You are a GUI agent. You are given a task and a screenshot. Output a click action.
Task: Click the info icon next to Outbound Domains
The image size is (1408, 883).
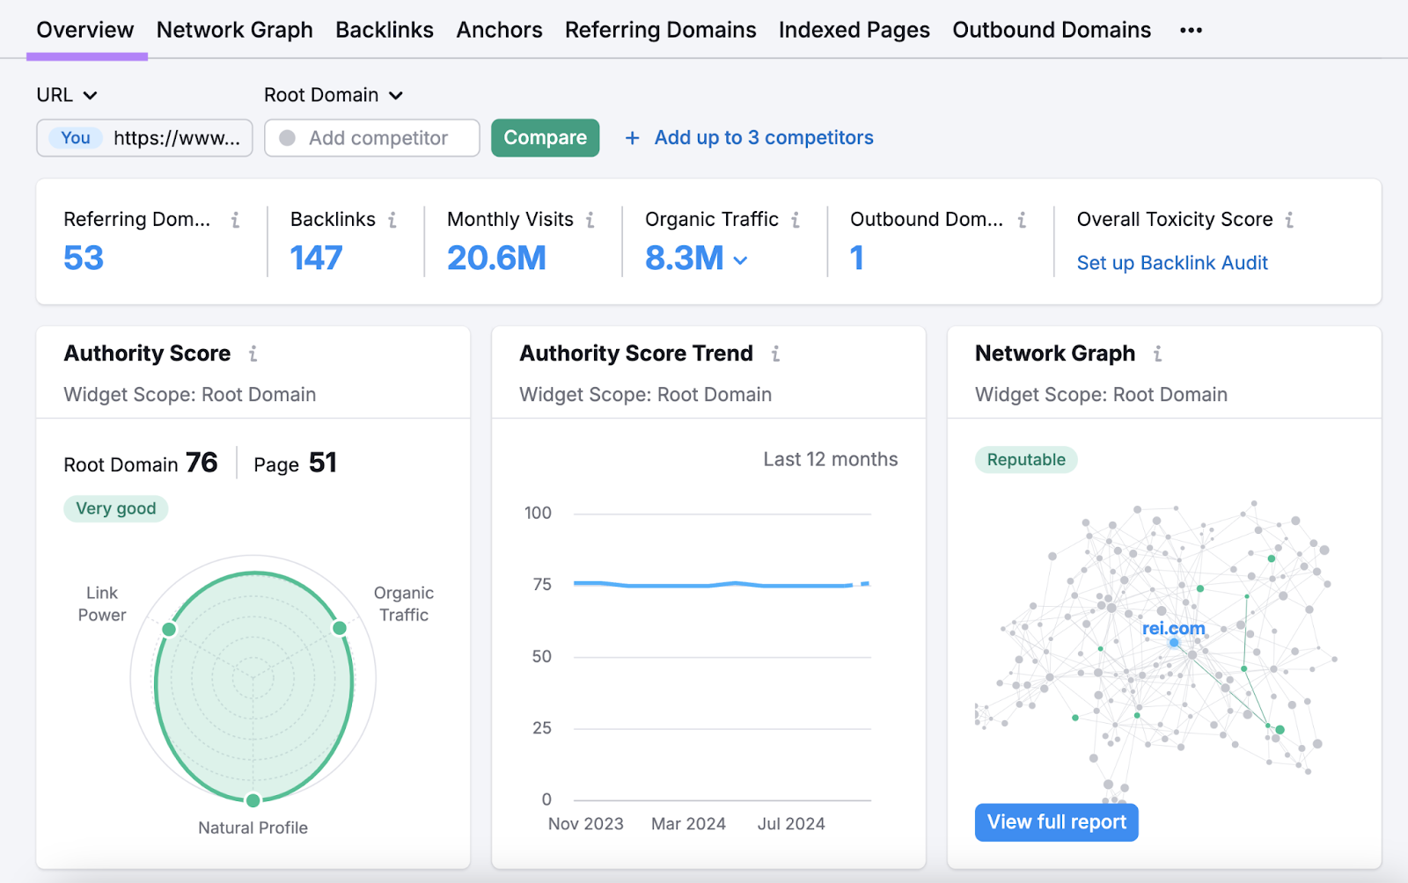click(1023, 221)
